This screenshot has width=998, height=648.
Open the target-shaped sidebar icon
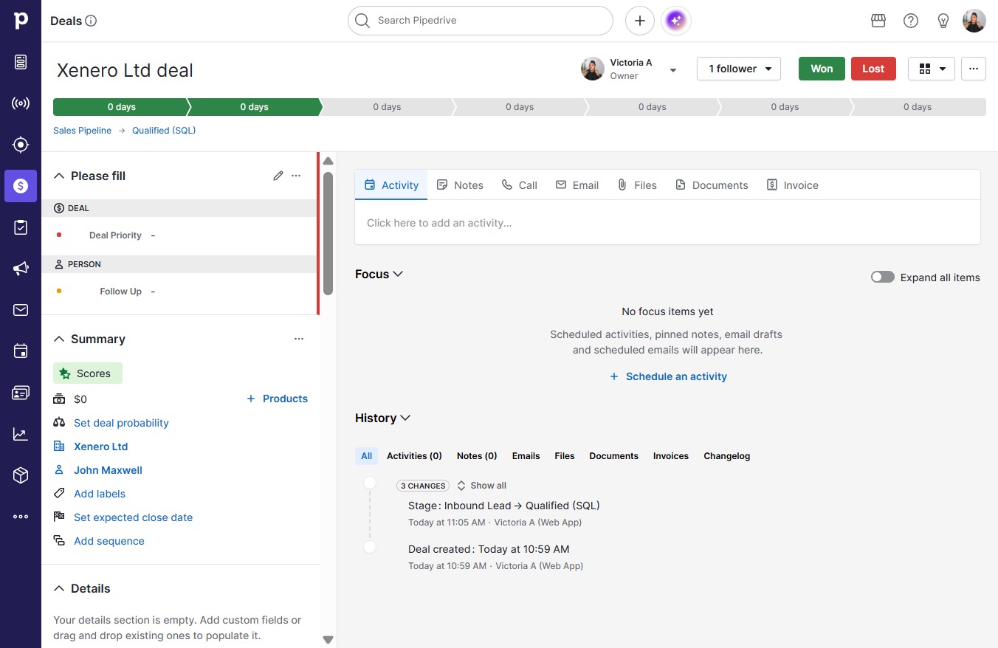point(21,145)
